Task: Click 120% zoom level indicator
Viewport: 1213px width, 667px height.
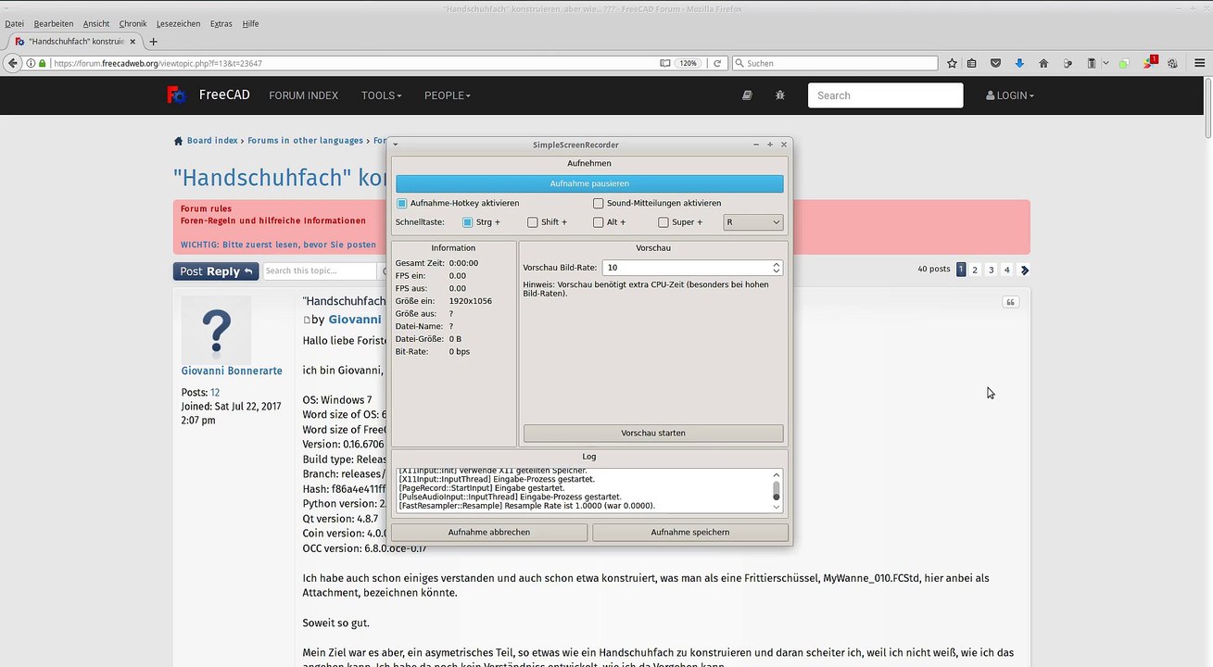Action: pyautogui.click(x=688, y=63)
